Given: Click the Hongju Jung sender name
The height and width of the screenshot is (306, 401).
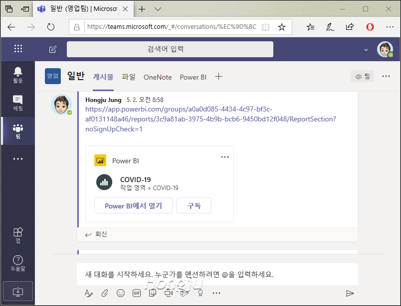Looking at the screenshot, I should pos(103,100).
